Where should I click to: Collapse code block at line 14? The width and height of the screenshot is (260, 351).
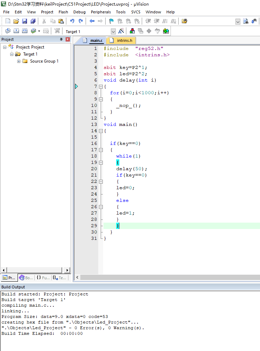101,131
